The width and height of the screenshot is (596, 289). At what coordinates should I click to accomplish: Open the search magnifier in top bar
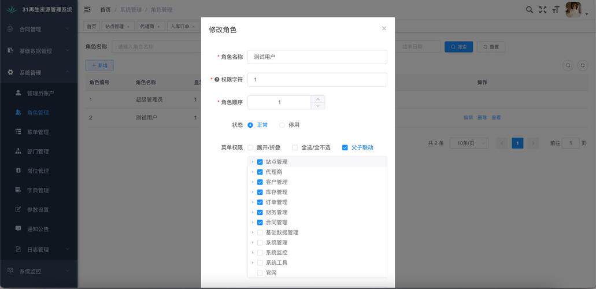point(529,10)
